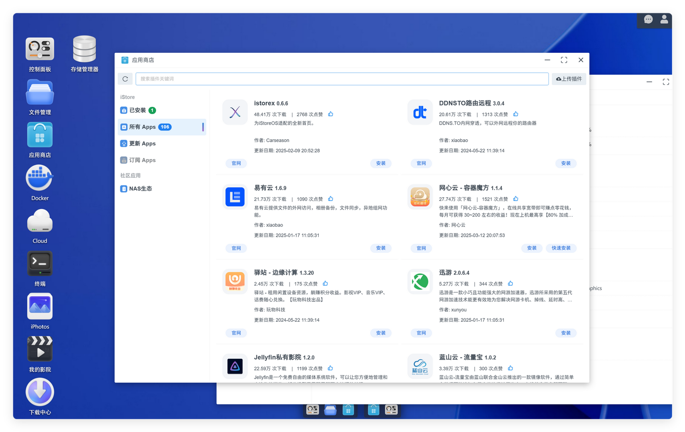
Task: Select 所有 Apps in the sidebar
Action: coord(162,127)
